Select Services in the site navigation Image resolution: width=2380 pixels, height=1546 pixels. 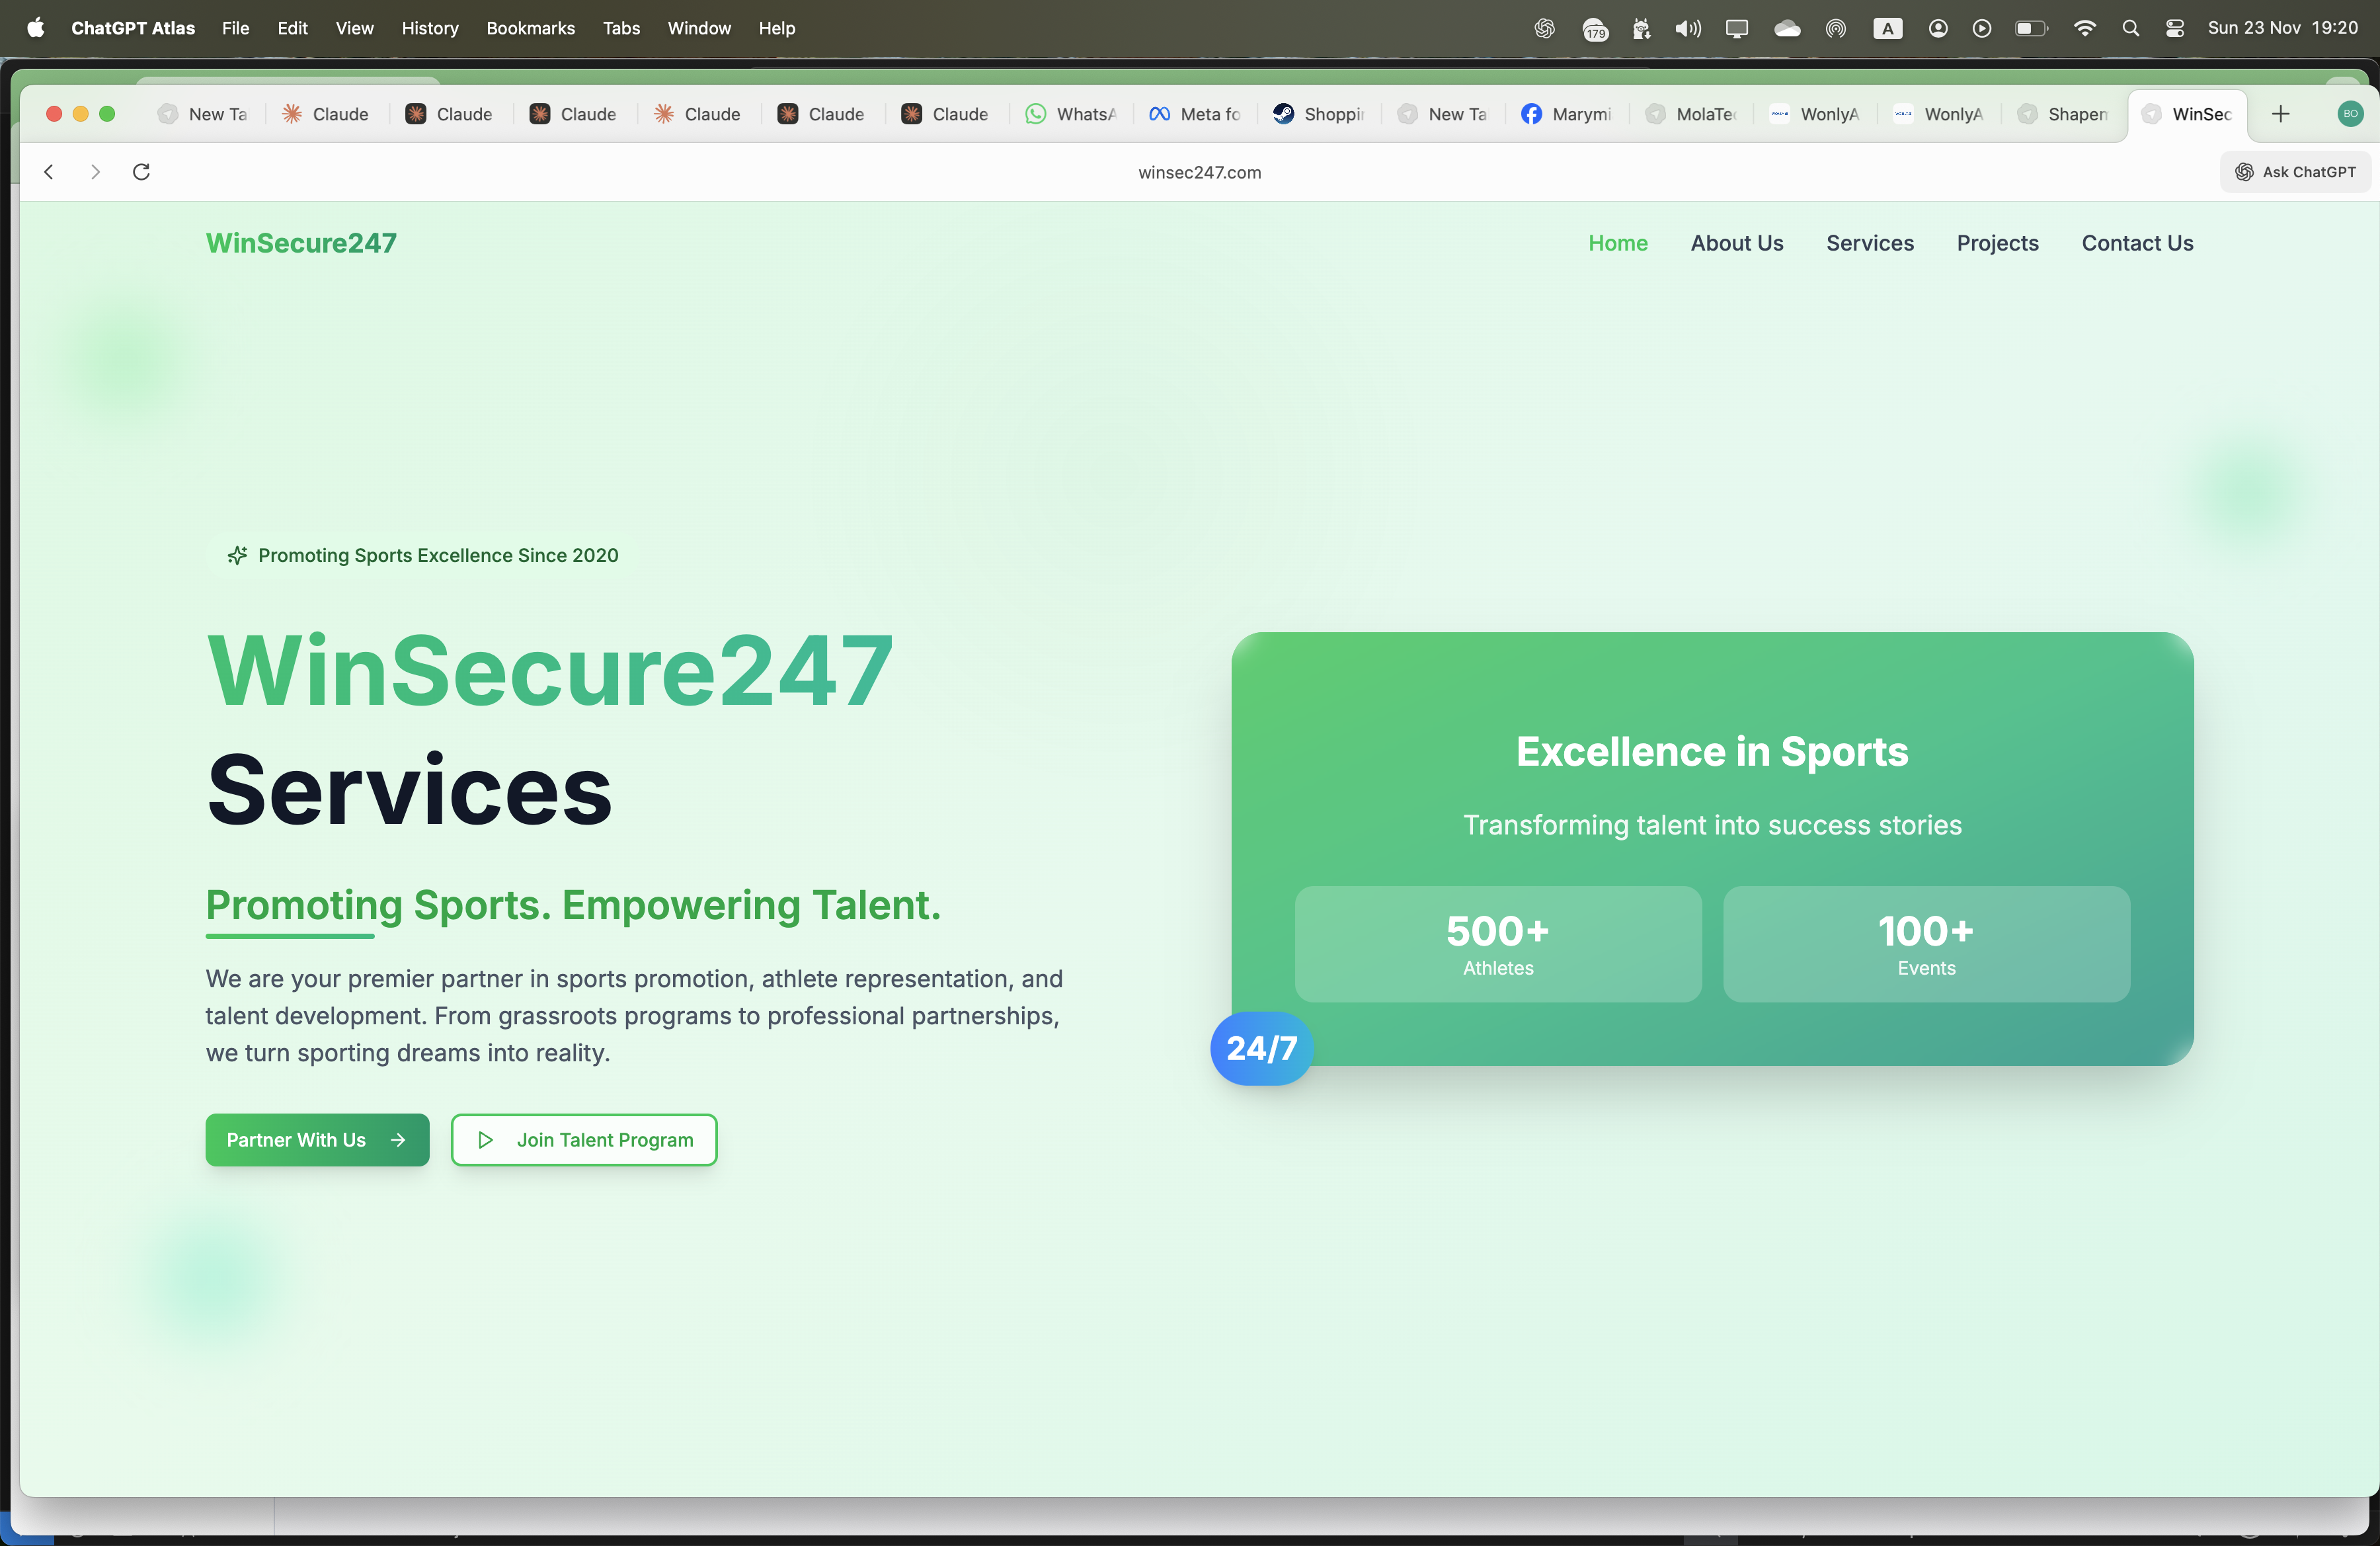1870,243
